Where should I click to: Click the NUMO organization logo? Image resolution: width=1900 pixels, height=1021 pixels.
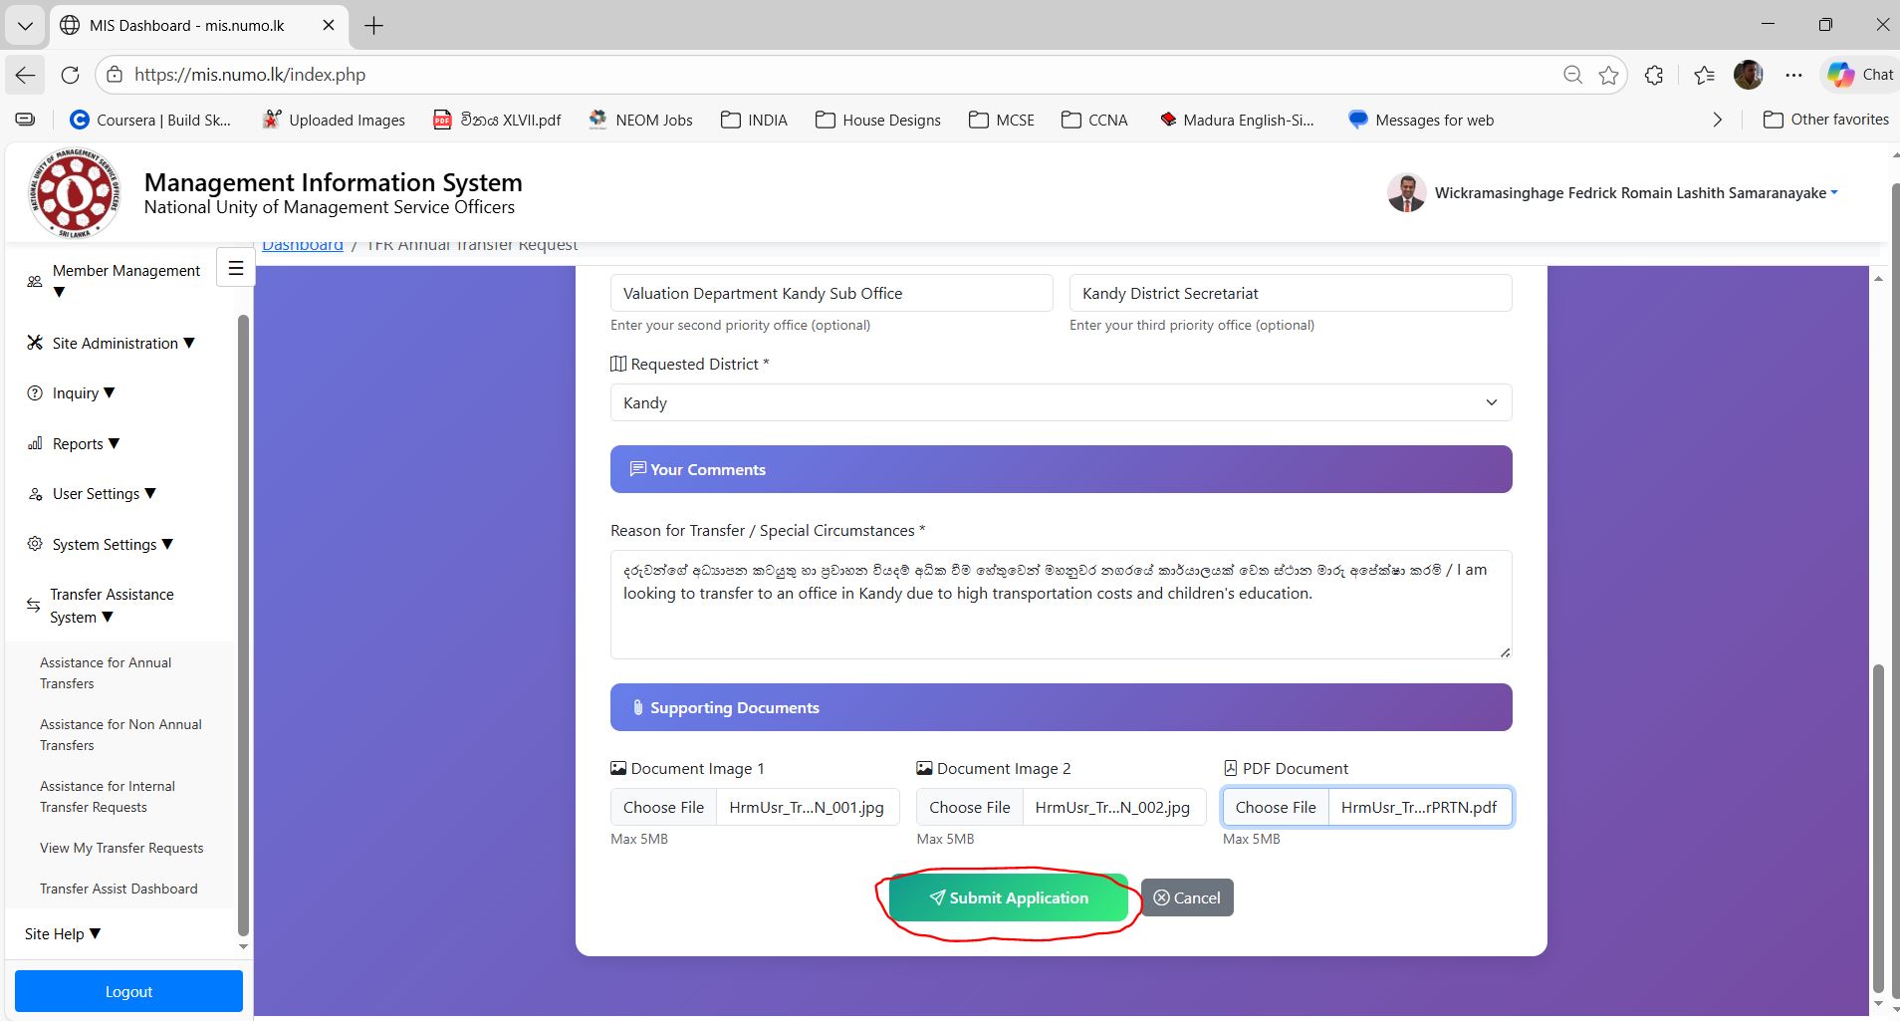pos(75,194)
